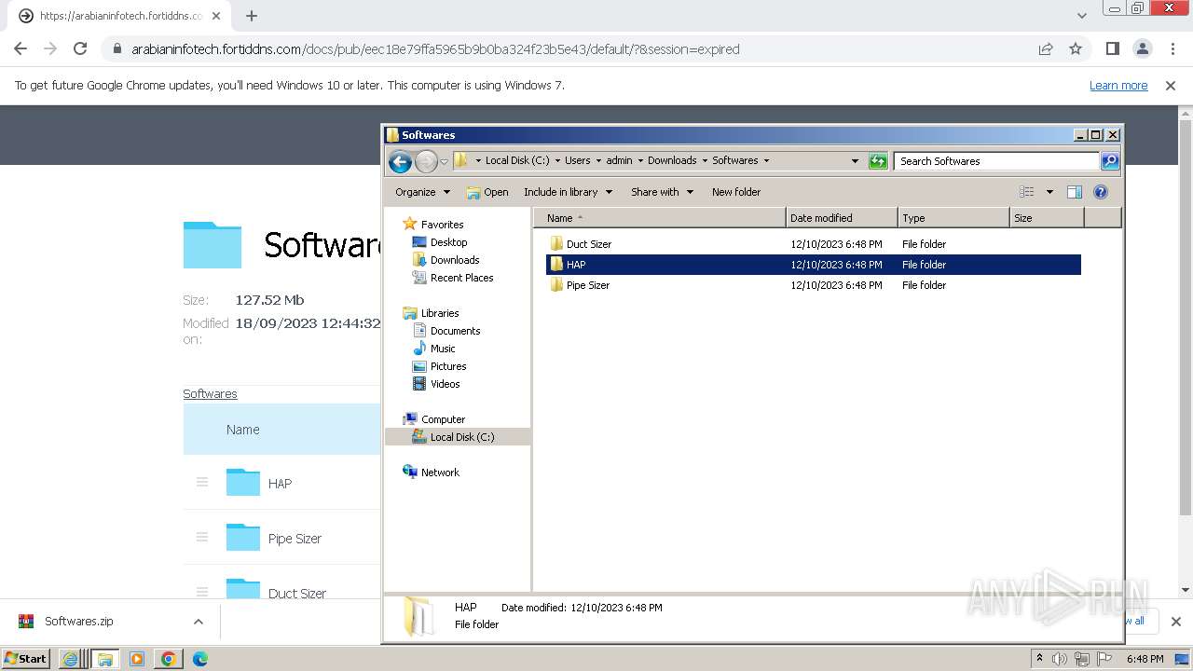The image size is (1193, 671).
Task: Open the Chrome side panel
Action: [1112, 48]
